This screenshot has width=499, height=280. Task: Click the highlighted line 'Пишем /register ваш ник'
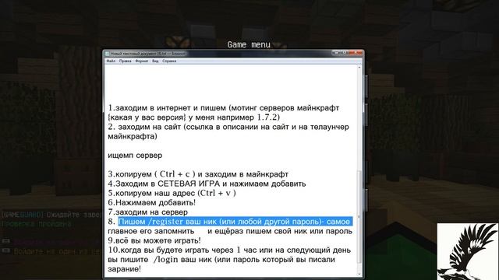pyautogui.click(x=235, y=221)
